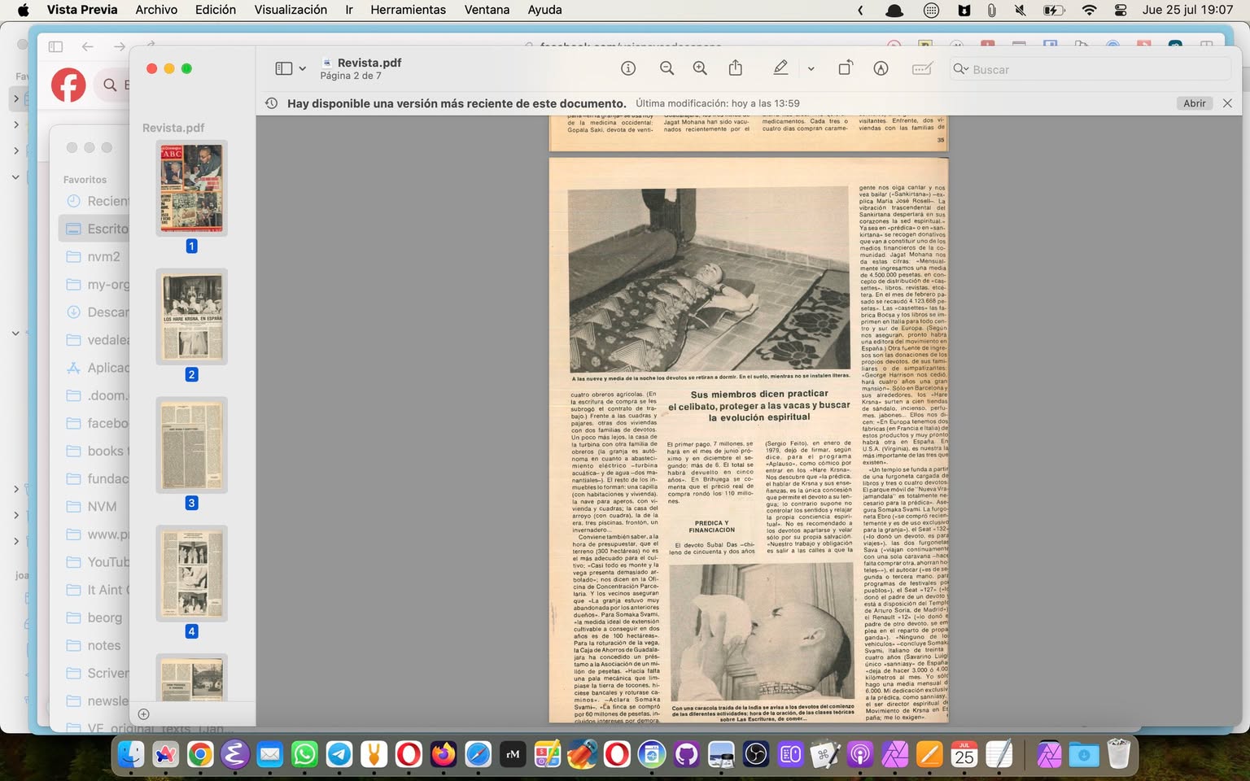1250x781 pixels.
Task: Click the add page plus button
Action: (x=144, y=714)
